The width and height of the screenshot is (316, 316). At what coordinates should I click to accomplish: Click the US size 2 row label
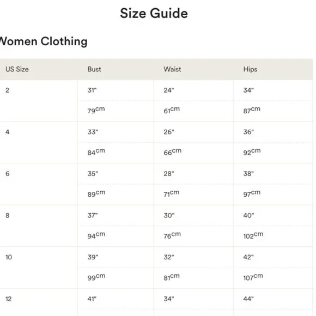(x=8, y=90)
